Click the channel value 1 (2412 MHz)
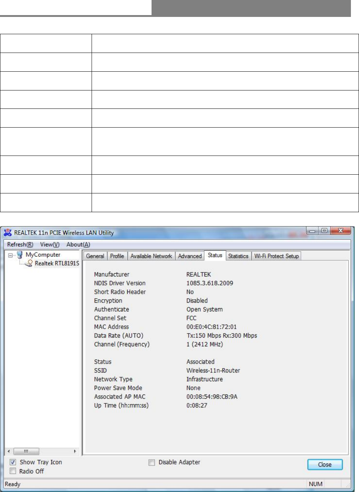 click(x=205, y=345)
